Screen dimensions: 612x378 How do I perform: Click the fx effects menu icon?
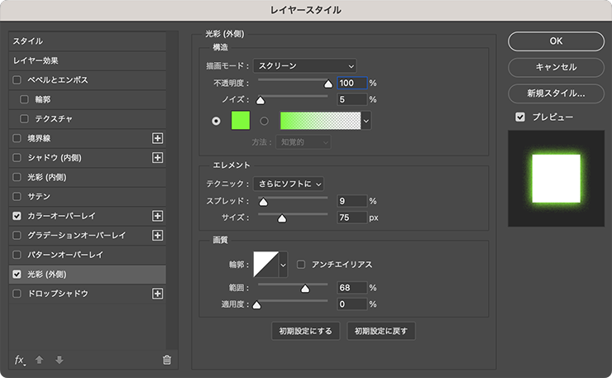(20, 360)
